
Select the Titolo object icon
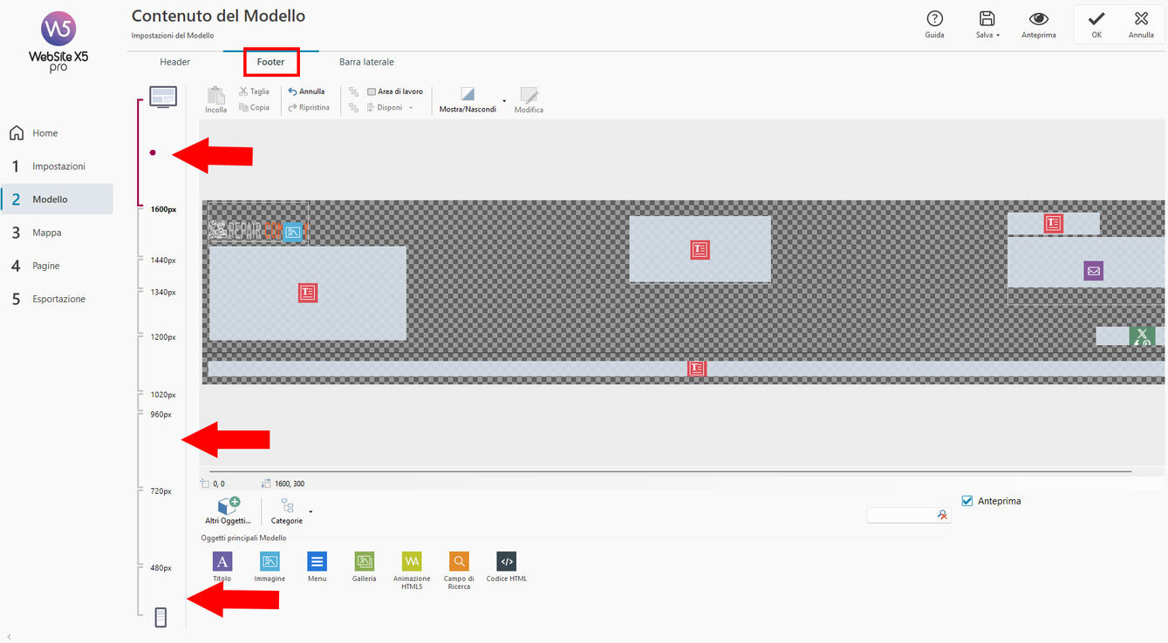click(222, 562)
